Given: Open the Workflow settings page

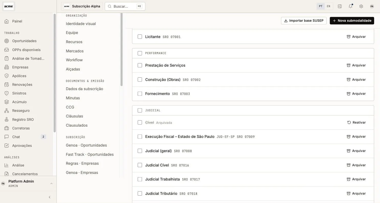Looking at the screenshot, I should tap(74, 60).
